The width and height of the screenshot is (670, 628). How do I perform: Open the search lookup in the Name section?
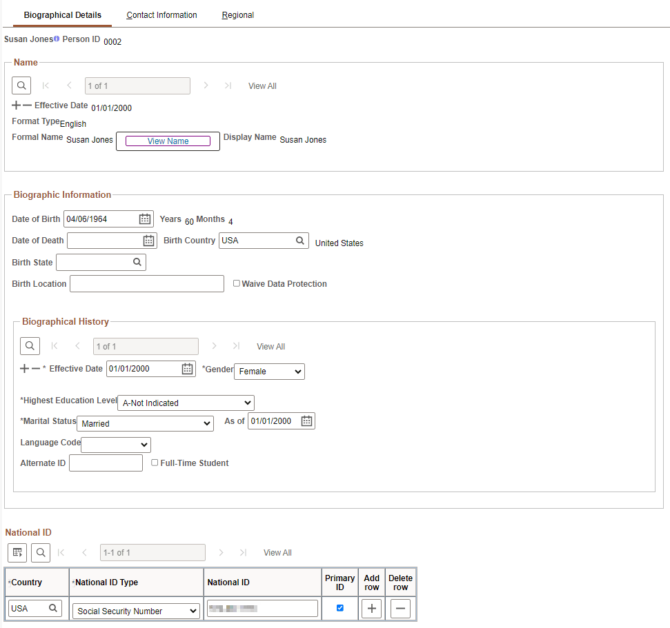point(21,85)
